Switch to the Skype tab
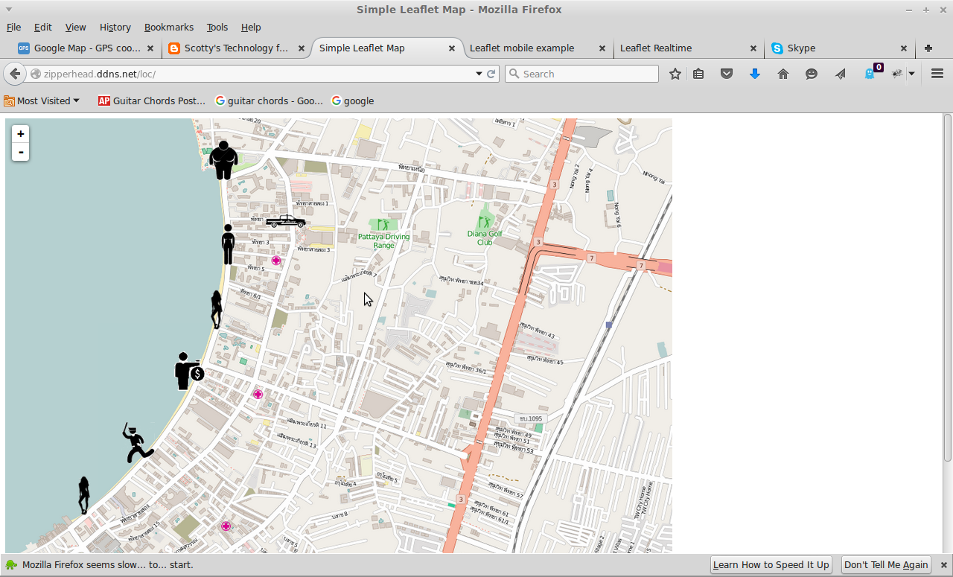Screen dimensions: 953x577 tap(801, 48)
